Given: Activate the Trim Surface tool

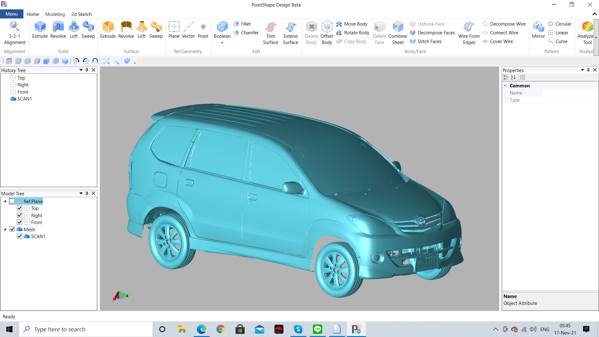Looking at the screenshot, I should click(270, 31).
